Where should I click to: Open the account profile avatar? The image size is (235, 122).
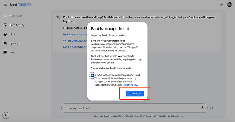[229, 5]
